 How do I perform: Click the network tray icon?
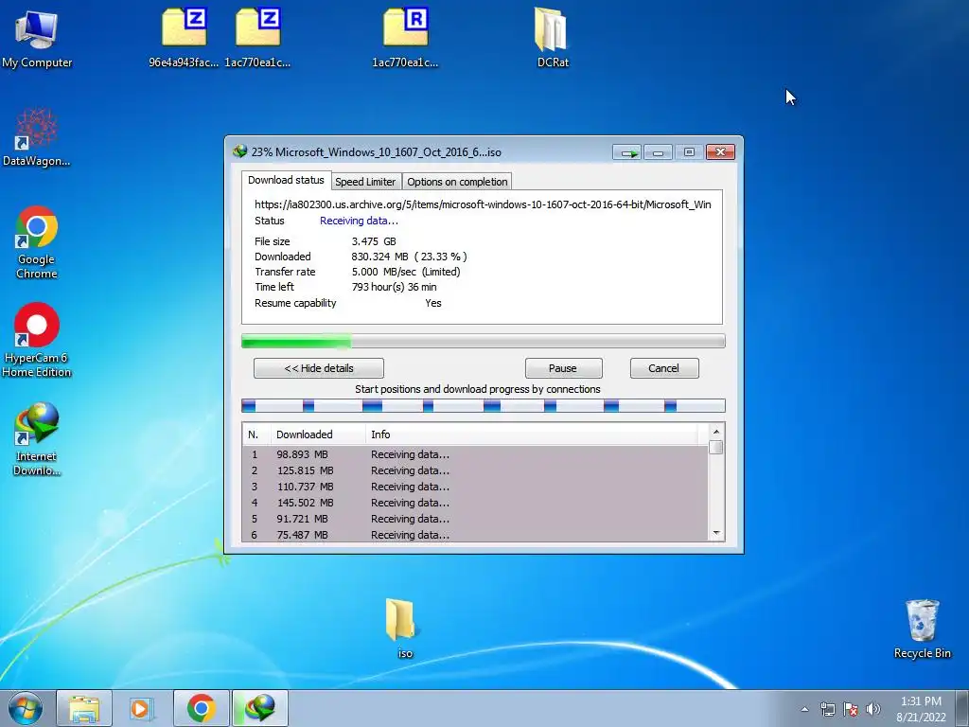pyautogui.click(x=827, y=709)
